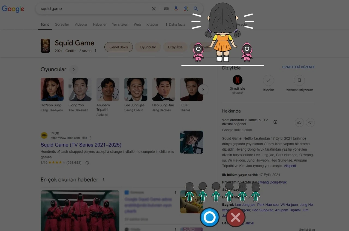This screenshot has width=349, height=231.
Task: Select the Tümü tab
Action: click(x=45, y=25)
